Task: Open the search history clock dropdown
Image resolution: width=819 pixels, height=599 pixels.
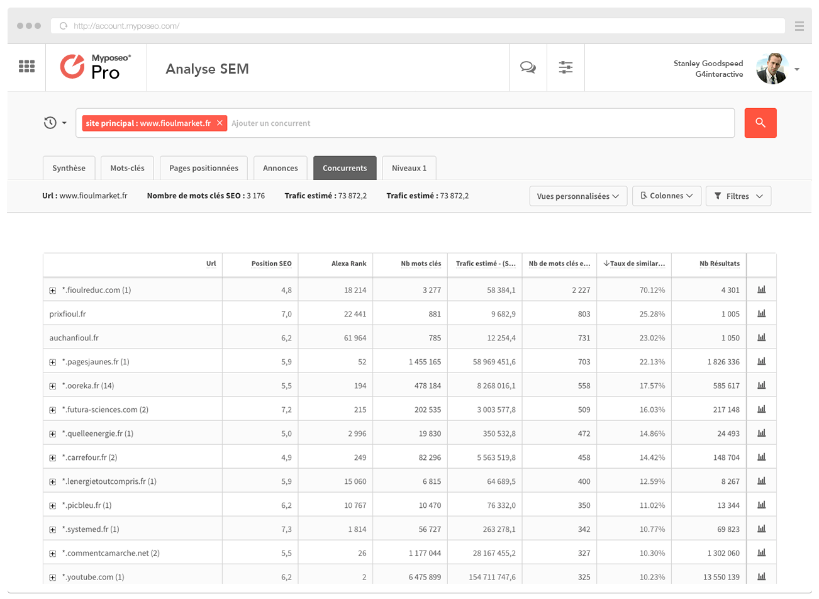Action: click(x=55, y=123)
